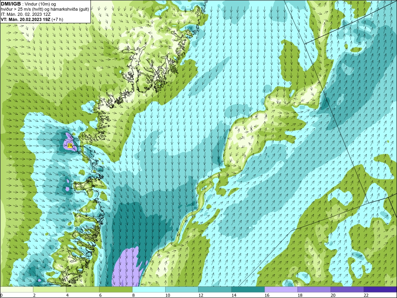This screenshot has height=298, width=397.
Task: Click the '(+7 h)' forecast offset text
Action: (57, 19)
